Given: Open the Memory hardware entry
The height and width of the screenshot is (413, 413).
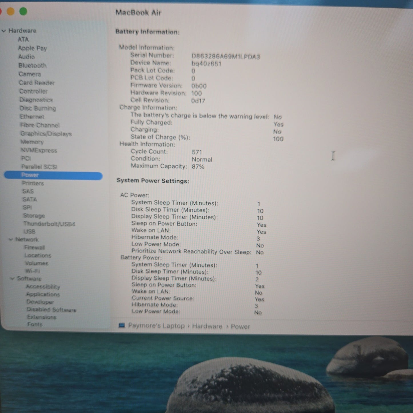Looking at the screenshot, I should click(32, 142).
